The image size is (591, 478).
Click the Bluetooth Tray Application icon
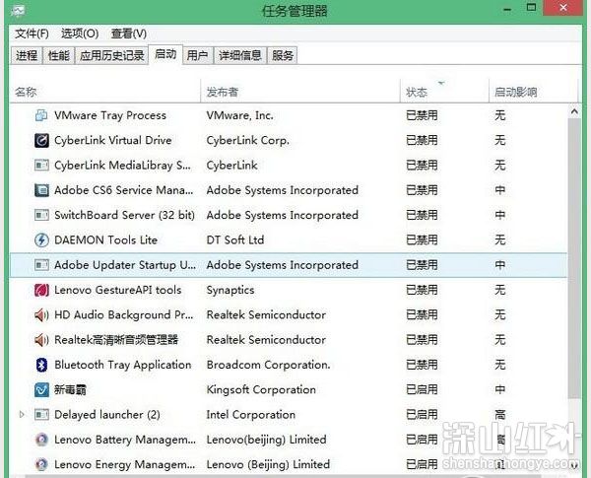41,365
